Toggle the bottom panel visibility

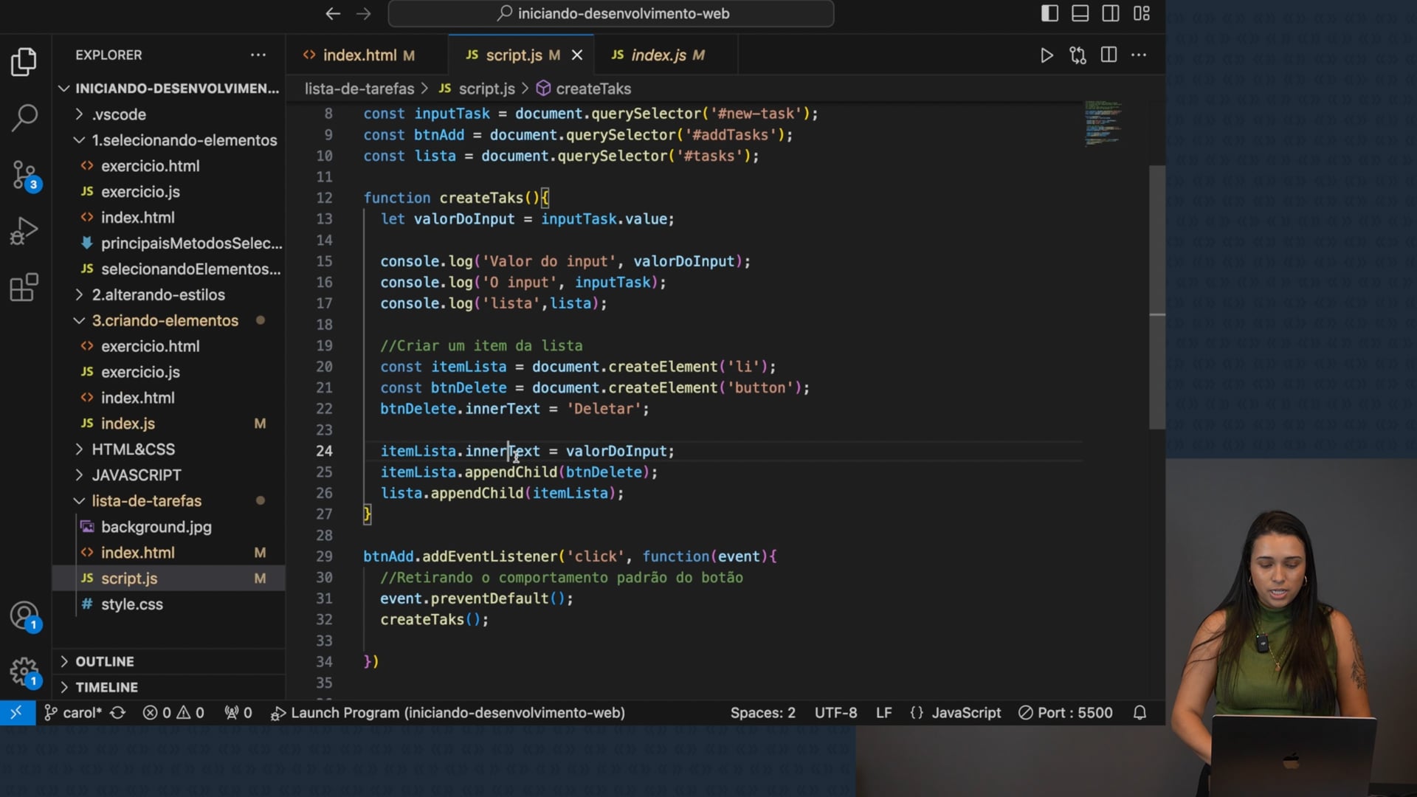tap(1080, 13)
